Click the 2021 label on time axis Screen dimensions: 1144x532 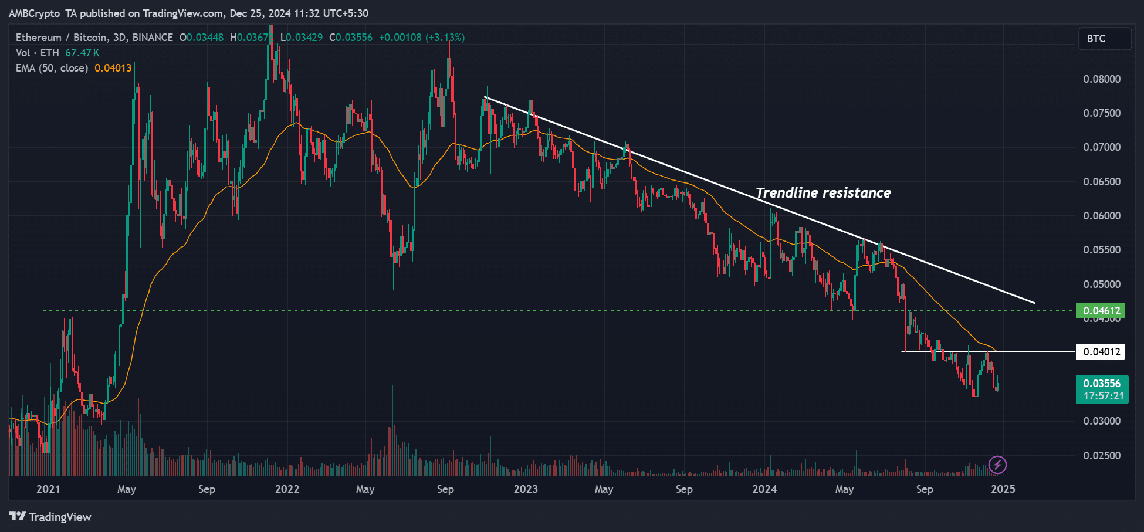pyautogui.click(x=48, y=489)
